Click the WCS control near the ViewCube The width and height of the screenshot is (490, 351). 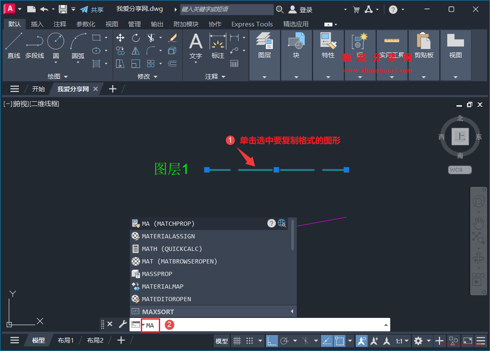459,170
